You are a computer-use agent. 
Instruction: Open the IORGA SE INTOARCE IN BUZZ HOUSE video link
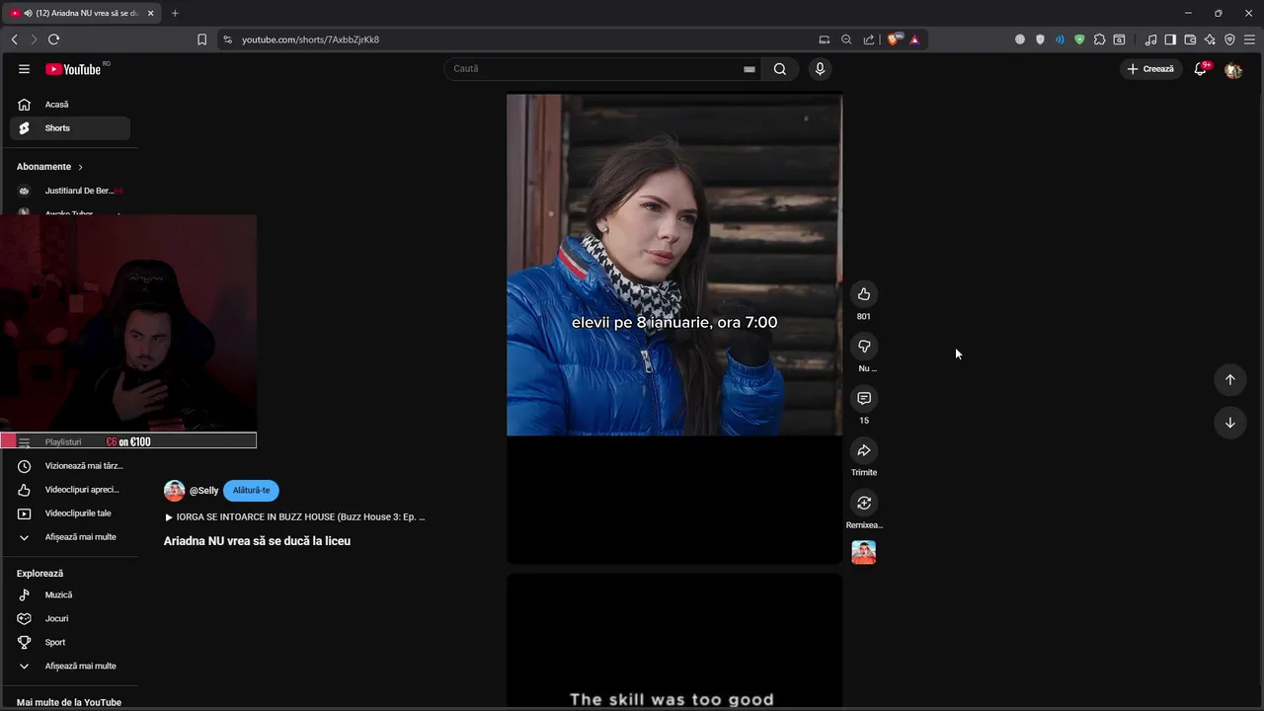(x=295, y=517)
